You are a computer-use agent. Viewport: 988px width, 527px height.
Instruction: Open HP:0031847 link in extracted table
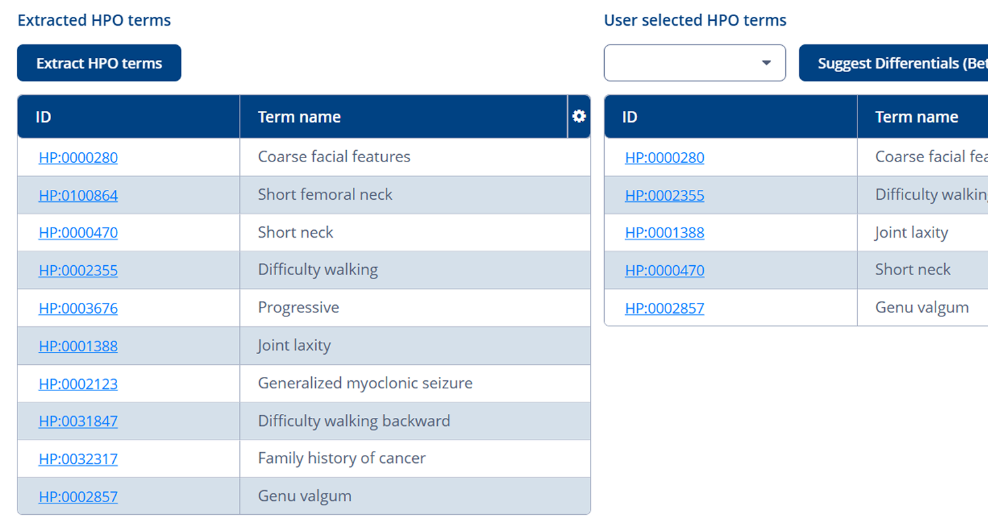pos(78,421)
